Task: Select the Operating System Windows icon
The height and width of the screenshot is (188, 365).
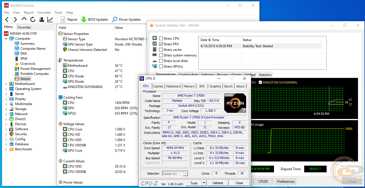Action: tap(11, 89)
